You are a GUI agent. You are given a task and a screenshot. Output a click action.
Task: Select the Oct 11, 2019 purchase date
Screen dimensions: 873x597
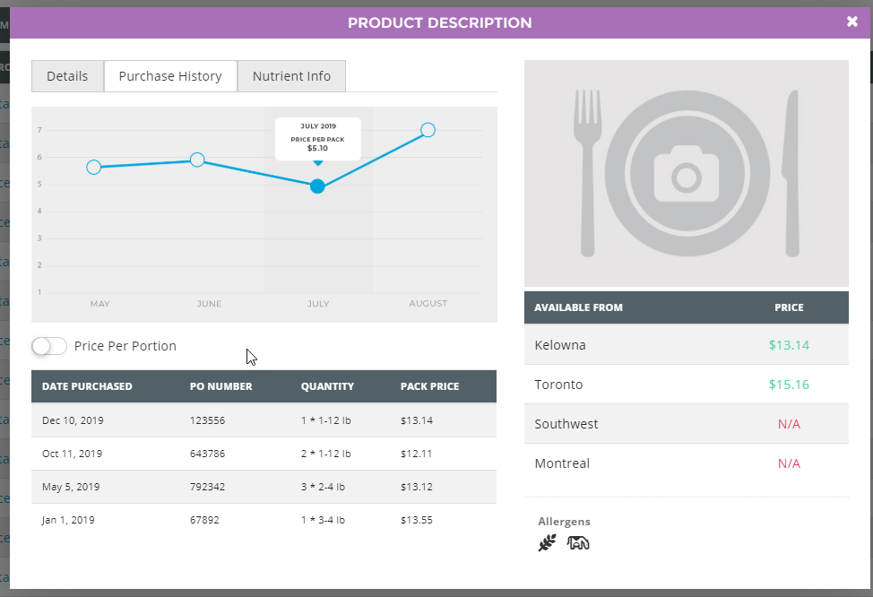(73, 454)
